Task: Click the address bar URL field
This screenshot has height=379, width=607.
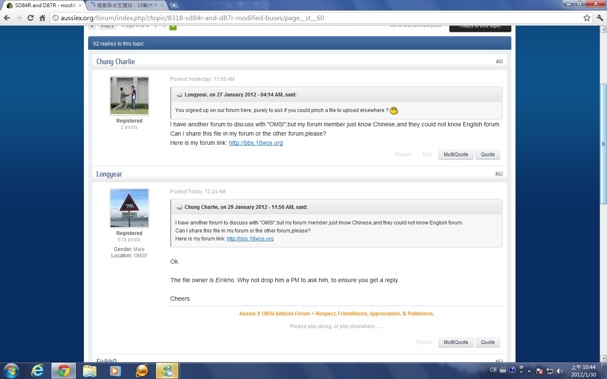Action: click(x=316, y=18)
